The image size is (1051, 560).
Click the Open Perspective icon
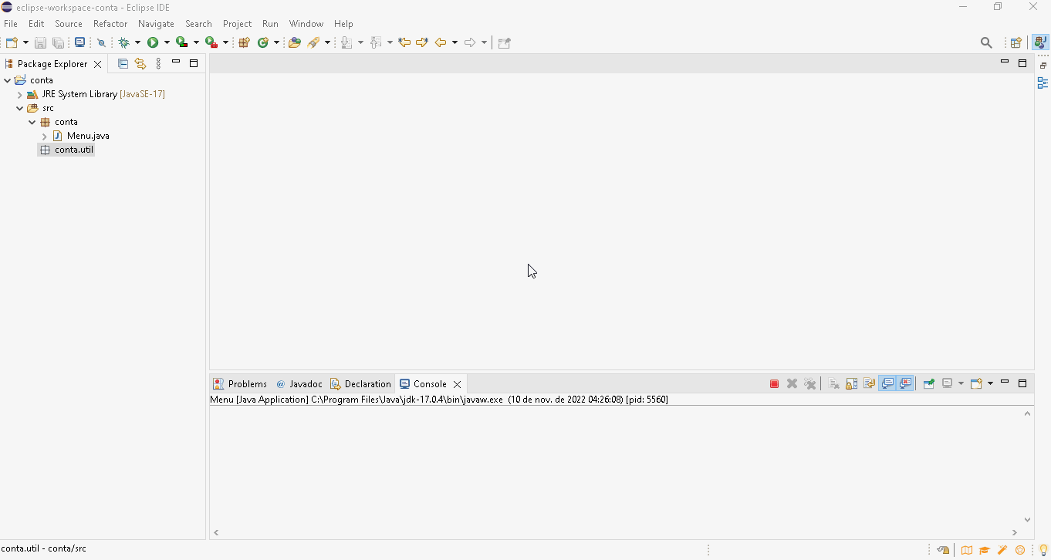coord(1016,42)
